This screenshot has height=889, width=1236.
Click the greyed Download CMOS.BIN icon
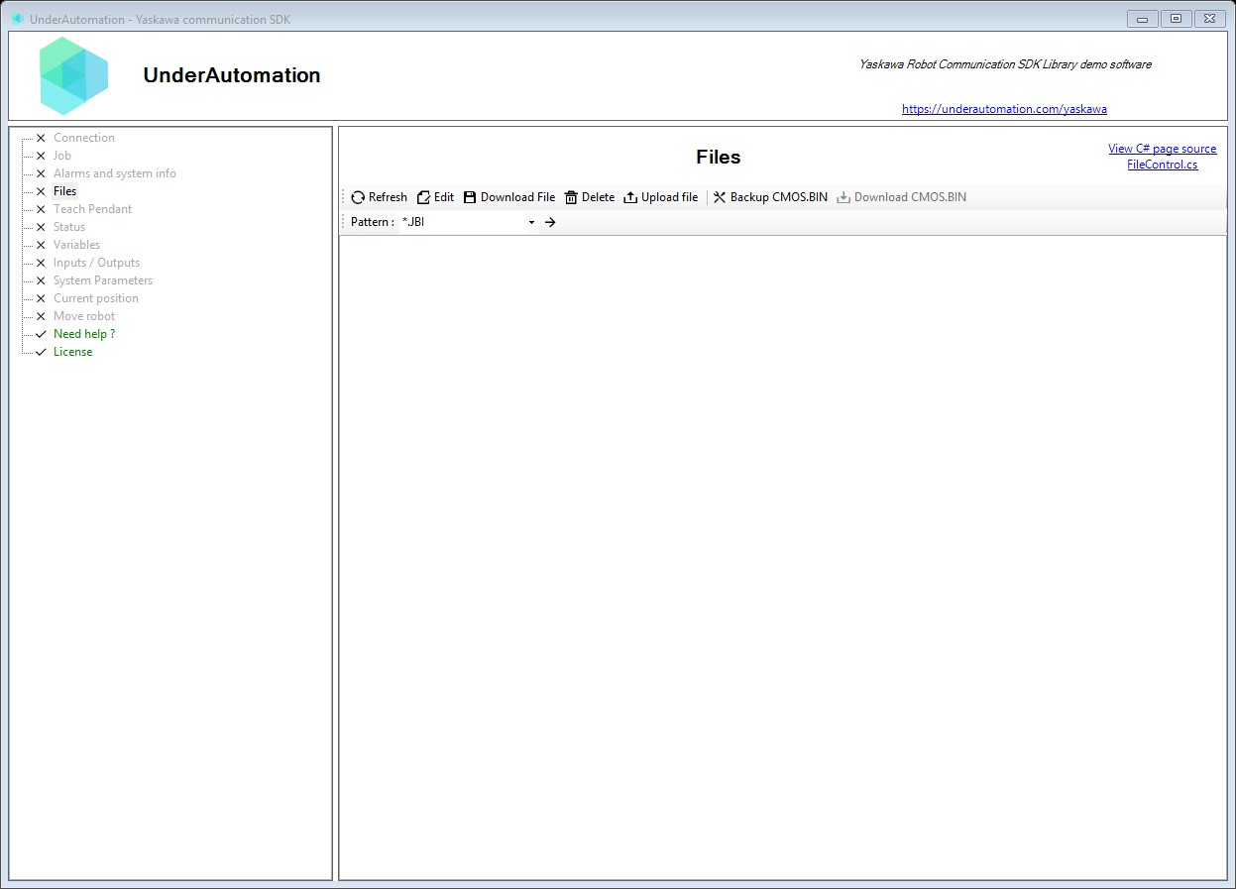[843, 197]
